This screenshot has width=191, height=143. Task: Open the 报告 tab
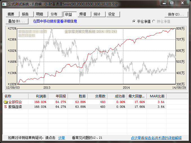click(x=25, y=14)
